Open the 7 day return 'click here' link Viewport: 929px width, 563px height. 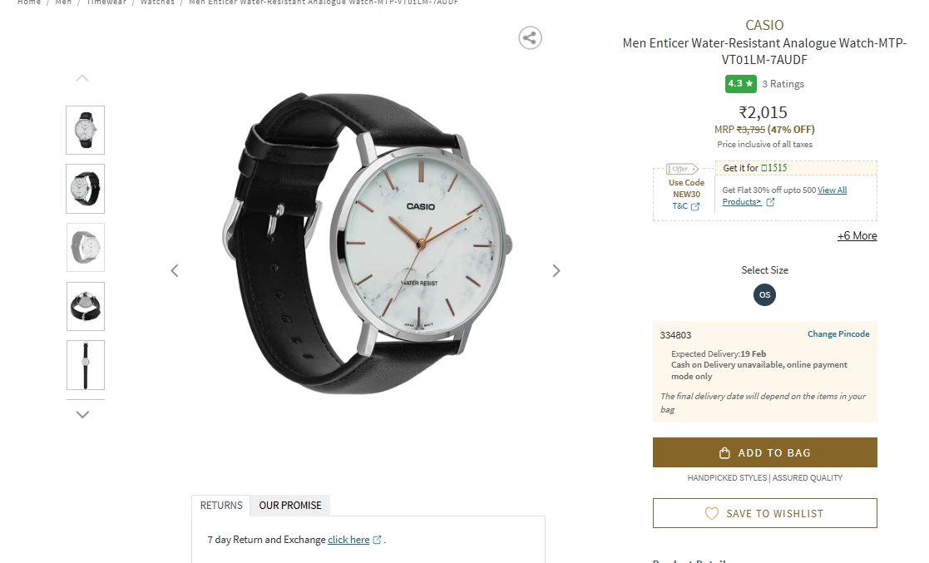tap(348, 540)
